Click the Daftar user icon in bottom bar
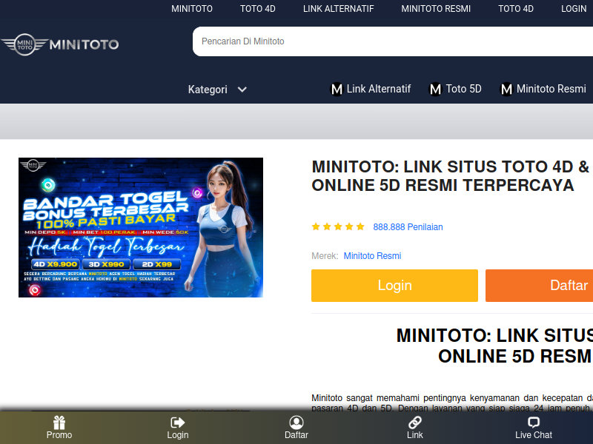Viewport: 593px width, 444px height. coord(296,423)
